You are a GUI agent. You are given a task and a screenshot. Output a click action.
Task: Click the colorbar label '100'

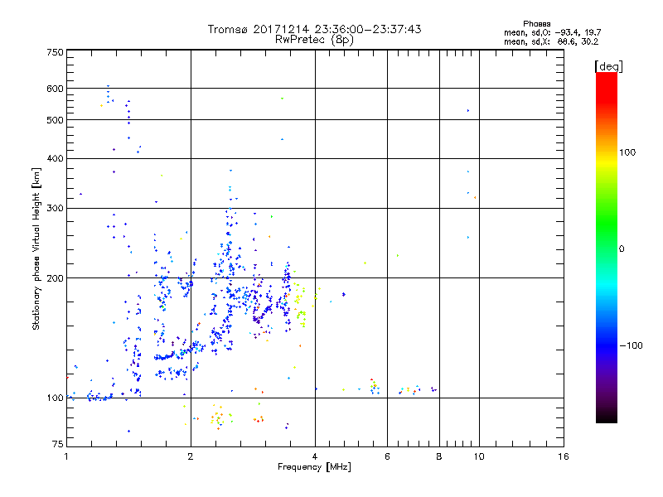627,152
